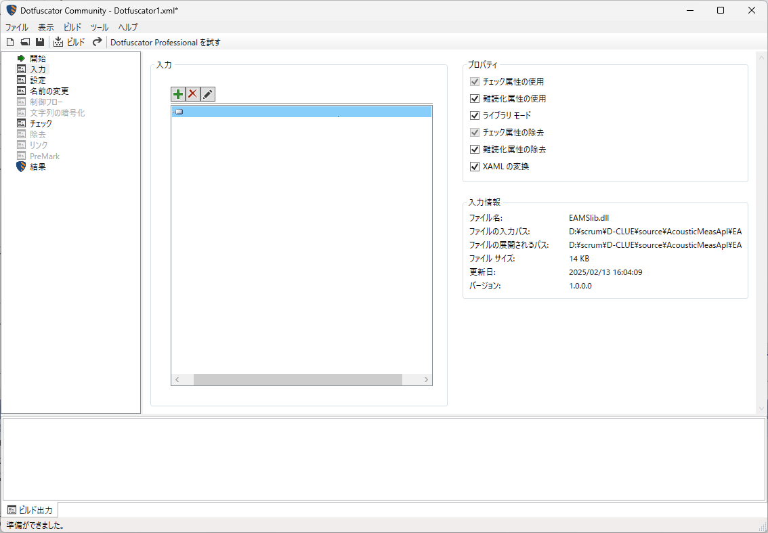
Task: Open the ツール menu
Action: click(x=100, y=28)
